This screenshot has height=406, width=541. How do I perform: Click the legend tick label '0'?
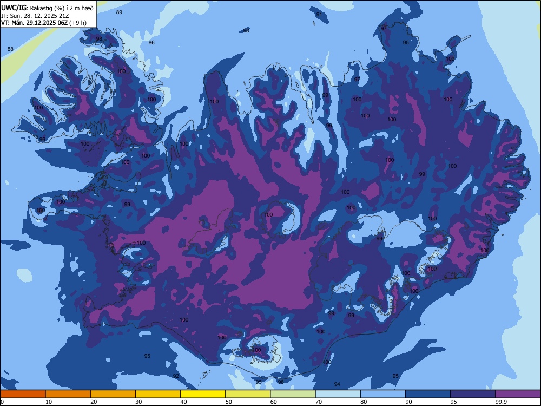tap(2, 402)
